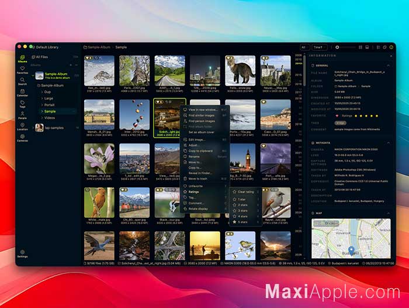Viewport: 409px width, 308px height.
Task: Click the grid view layout icon in toolbar
Action: (361, 47)
